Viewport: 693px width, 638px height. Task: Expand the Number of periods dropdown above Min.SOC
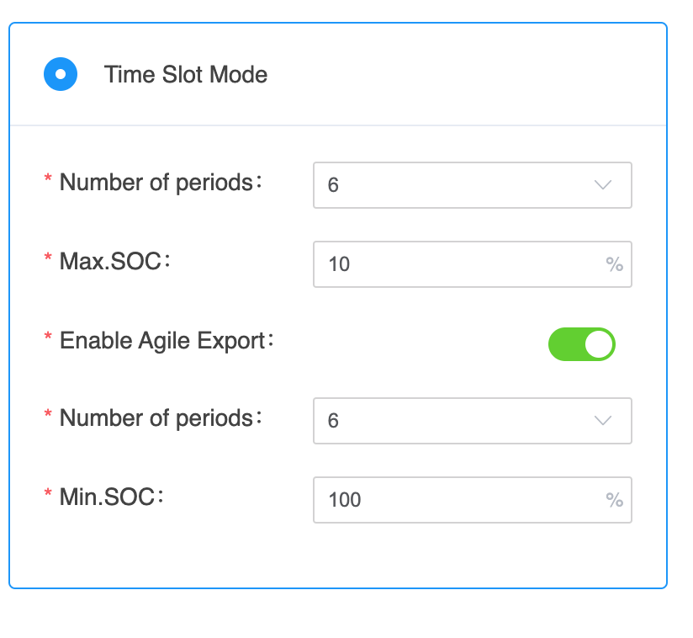[x=458, y=421]
